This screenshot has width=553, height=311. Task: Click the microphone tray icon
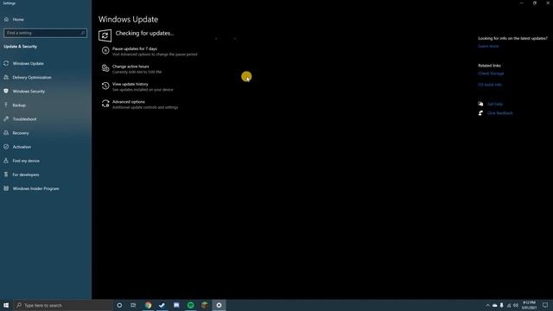click(x=501, y=305)
